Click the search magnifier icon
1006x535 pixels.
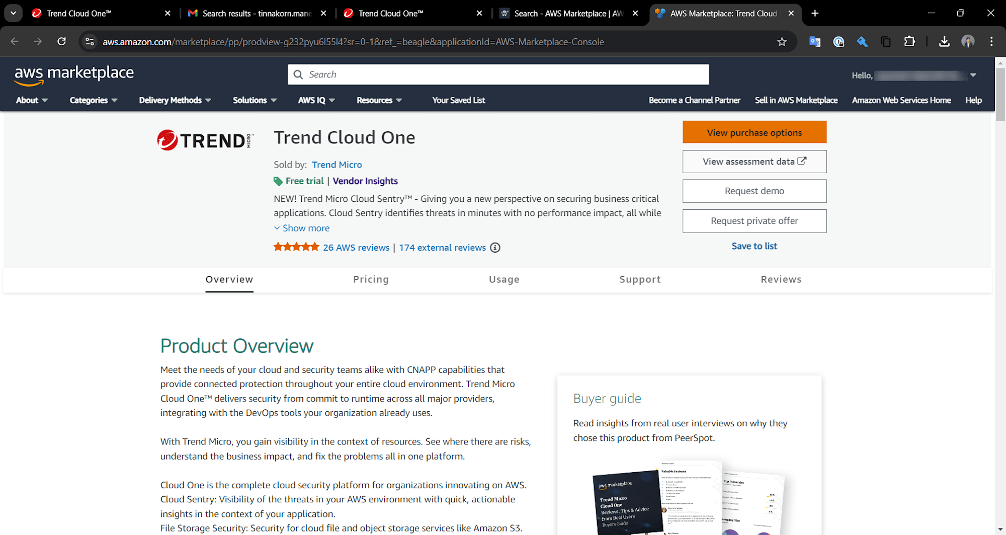pos(298,74)
